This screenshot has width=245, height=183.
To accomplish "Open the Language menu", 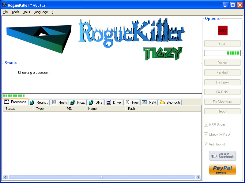I will 41,12.
